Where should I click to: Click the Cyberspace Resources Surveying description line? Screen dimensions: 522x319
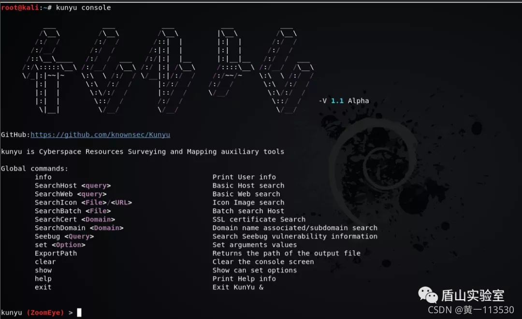tap(143, 151)
